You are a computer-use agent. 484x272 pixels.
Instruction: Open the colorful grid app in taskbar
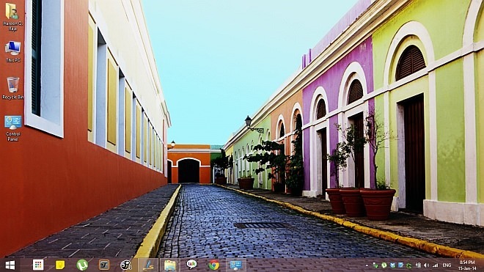coord(38,265)
